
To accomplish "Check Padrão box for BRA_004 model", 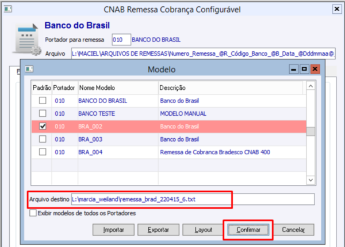I will [x=43, y=152].
